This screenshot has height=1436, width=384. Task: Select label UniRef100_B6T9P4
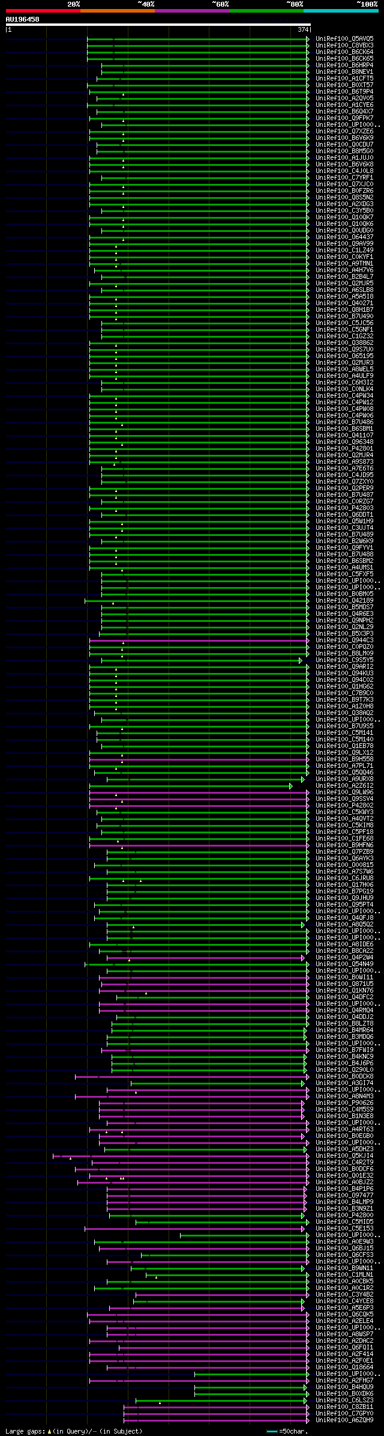tap(344, 91)
